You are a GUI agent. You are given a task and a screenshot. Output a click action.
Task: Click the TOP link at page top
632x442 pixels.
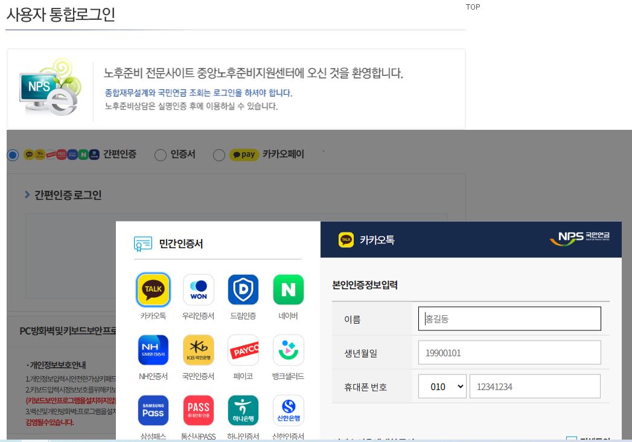click(473, 7)
